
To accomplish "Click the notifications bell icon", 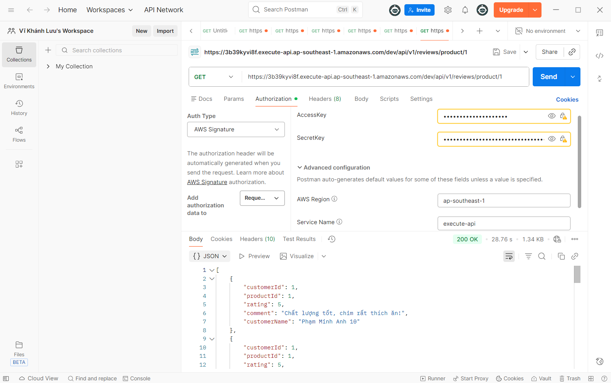I will click(465, 10).
